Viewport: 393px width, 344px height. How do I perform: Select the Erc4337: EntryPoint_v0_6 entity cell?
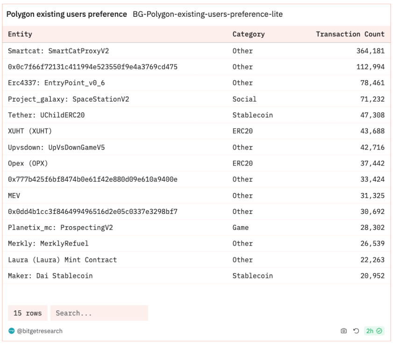57,83
